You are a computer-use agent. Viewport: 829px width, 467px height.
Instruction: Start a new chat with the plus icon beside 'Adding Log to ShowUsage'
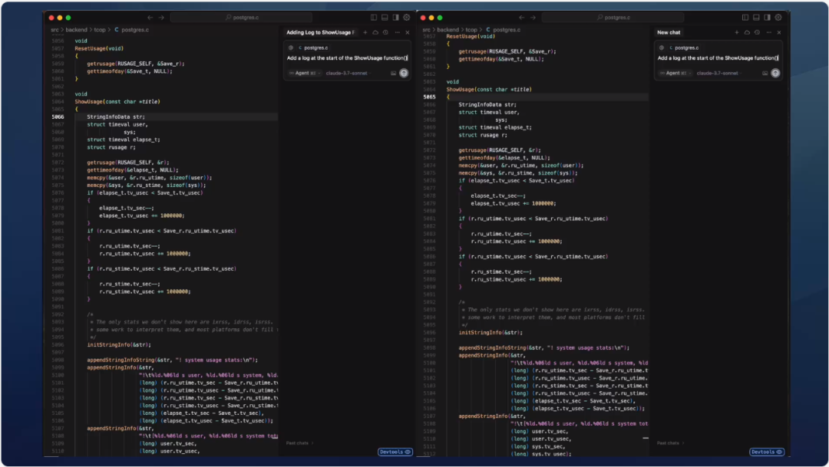[365, 32]
